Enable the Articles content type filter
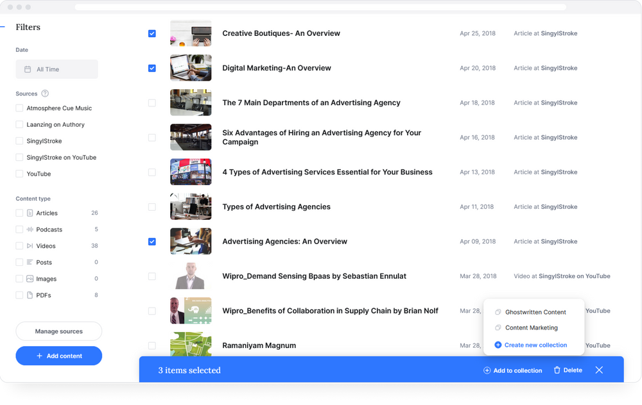The image size is (642, 405). tap(19, 213)
